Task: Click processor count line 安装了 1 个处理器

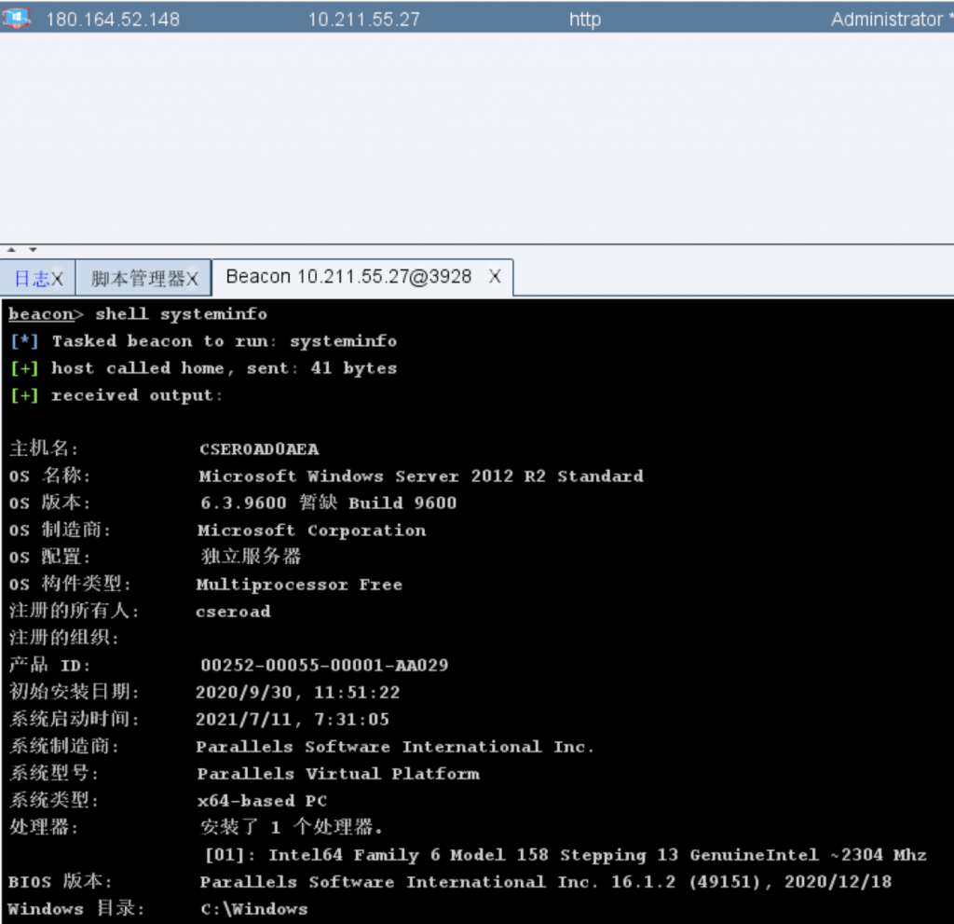Action: [x=292, y=827]
